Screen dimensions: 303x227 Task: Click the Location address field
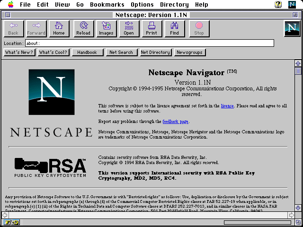(150, 43)
